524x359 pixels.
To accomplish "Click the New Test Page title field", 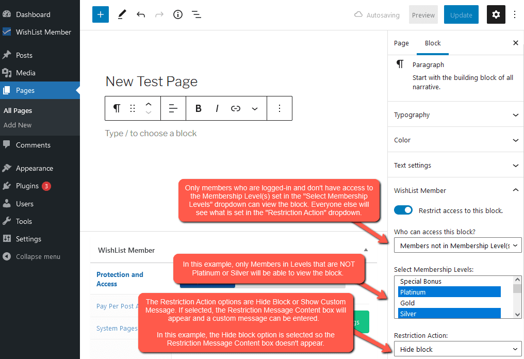I will [152, 81].
